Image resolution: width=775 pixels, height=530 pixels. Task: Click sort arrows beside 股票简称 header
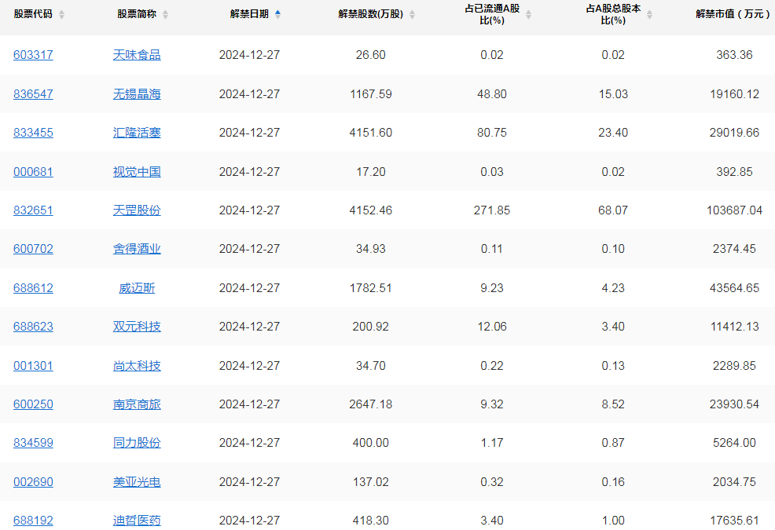[x=166, y=15]
